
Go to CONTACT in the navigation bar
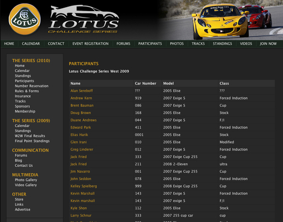56,43
